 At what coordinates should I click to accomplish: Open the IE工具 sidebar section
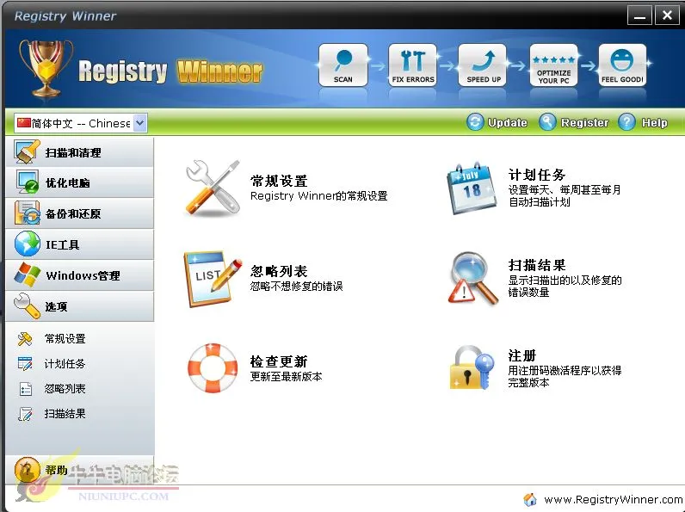pyautogui.click(x=79, y=244)
